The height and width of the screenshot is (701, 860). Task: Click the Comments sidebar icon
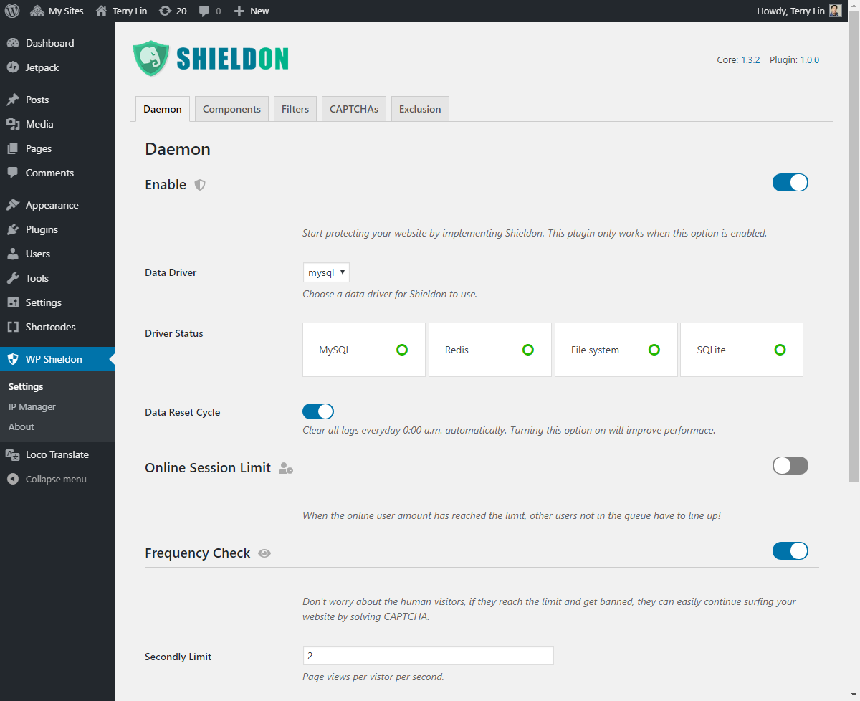[x=13, y=173]
